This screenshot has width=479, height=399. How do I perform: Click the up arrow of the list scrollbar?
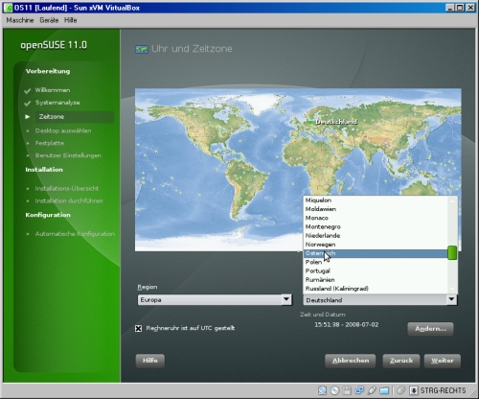click(x=452, y=200)
